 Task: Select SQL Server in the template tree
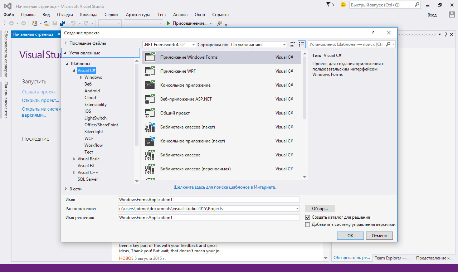pyautogui.click(x=88, y=179)
